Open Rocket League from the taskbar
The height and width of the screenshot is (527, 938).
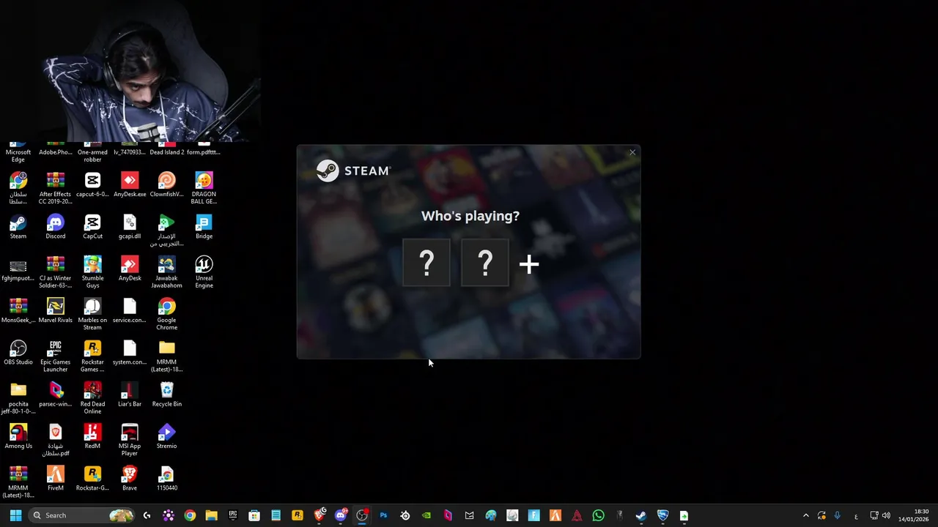662,515
